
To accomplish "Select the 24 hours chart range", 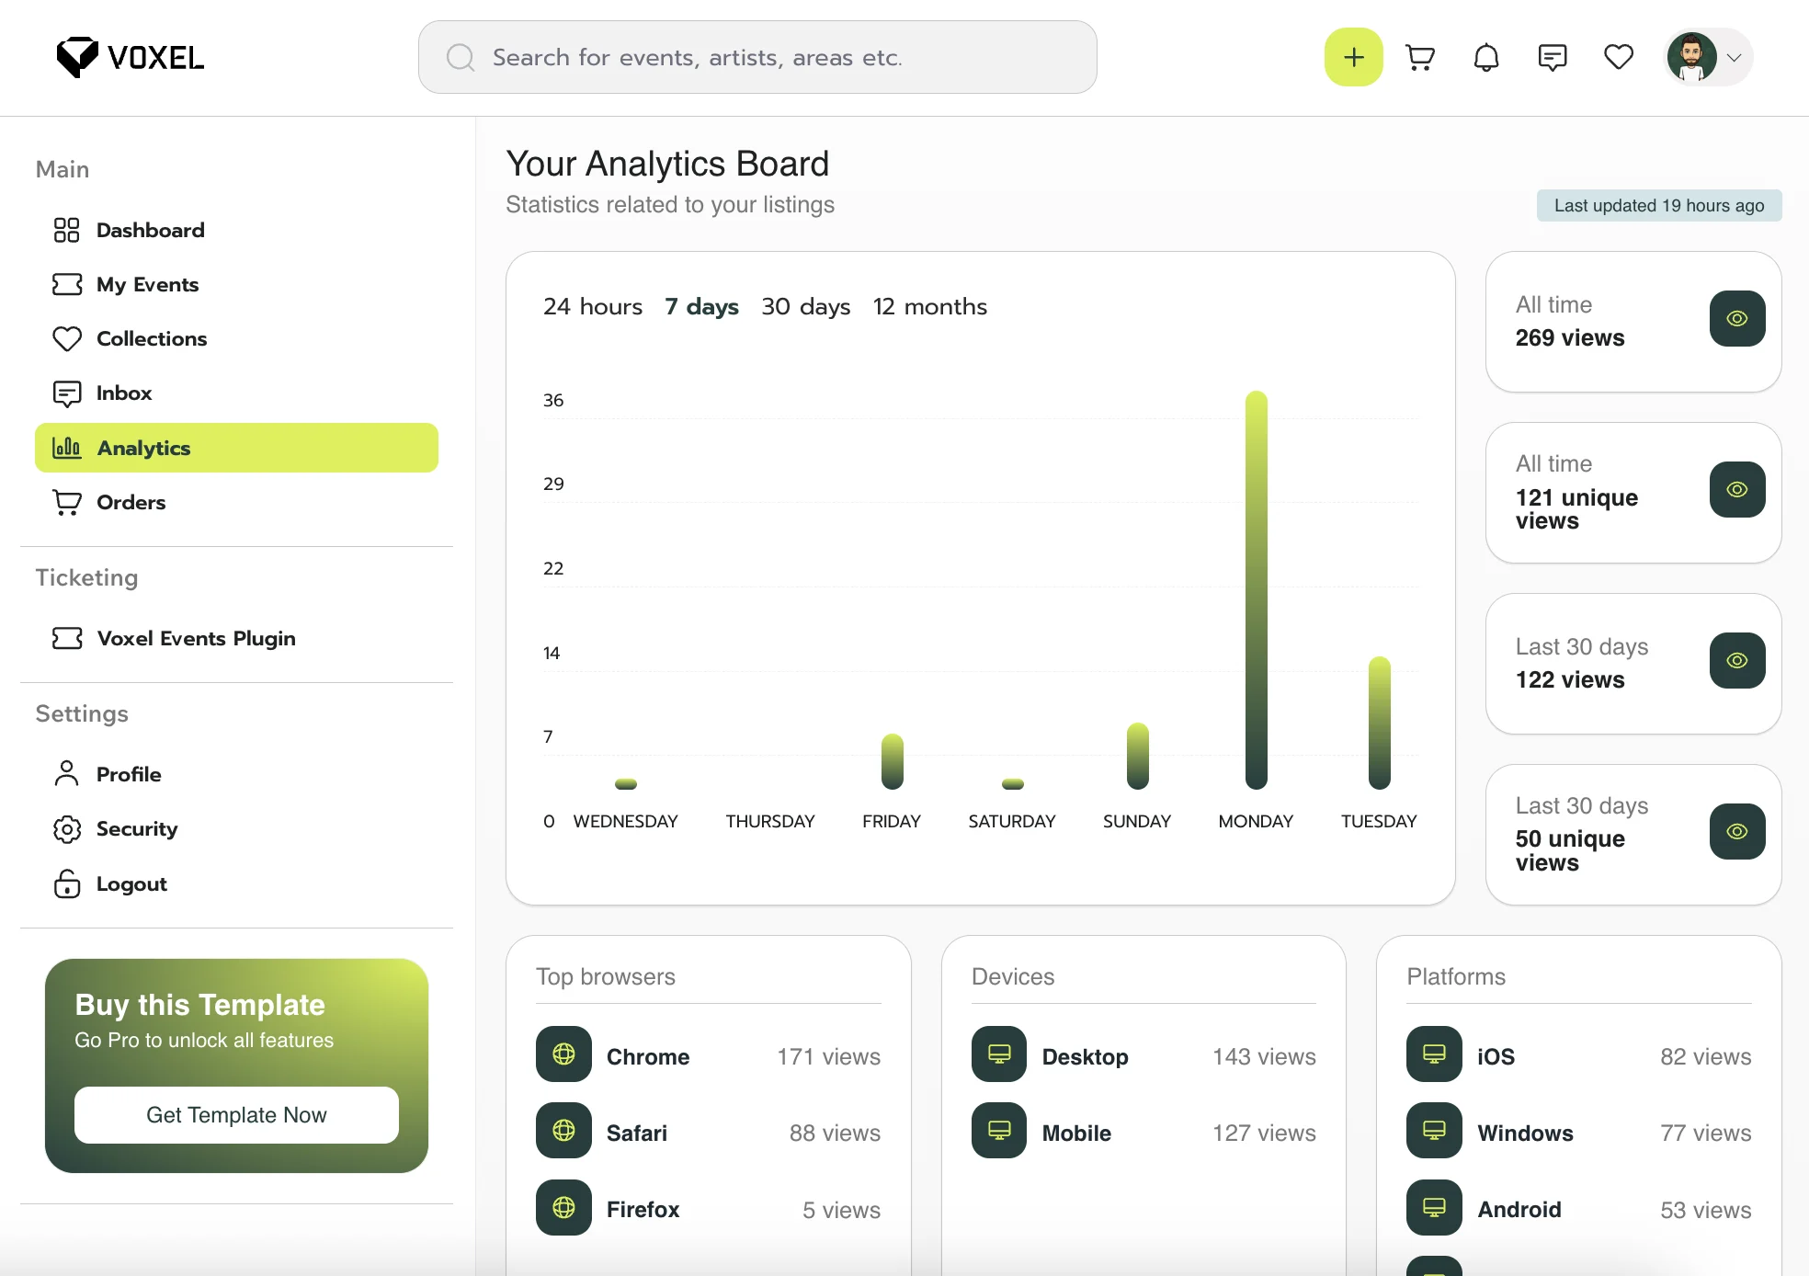I will (593, 307).
